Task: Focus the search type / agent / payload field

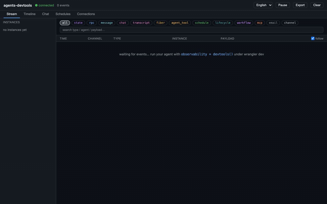Action: tap(192, 30)
